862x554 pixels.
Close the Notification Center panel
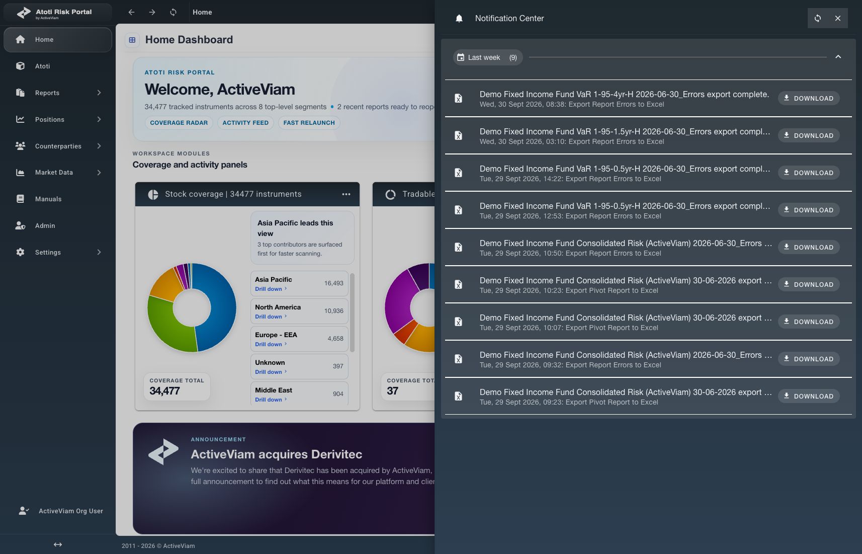point(838,18)
